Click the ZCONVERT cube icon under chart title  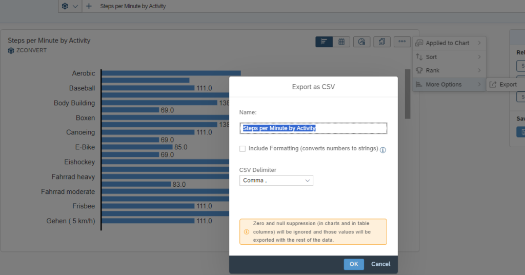[11, 51]
